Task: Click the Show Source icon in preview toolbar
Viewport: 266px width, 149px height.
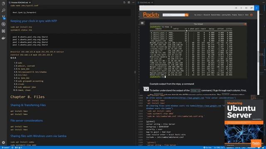Action: coord(124,2)
